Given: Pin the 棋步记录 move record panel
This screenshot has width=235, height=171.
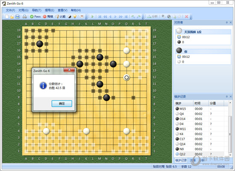Looking at the screenshot, I should pyautogui.click(x=227, y=96).
